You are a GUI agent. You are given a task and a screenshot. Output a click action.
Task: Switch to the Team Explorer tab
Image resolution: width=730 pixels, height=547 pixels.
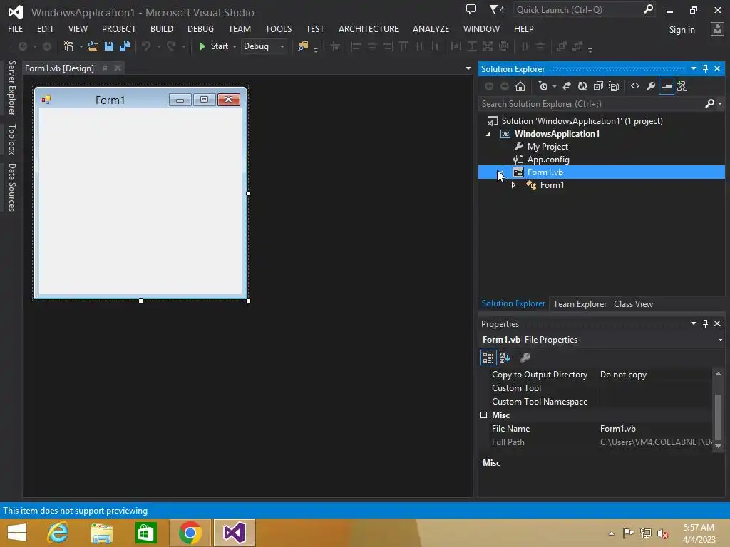click(x=580, y=304)
